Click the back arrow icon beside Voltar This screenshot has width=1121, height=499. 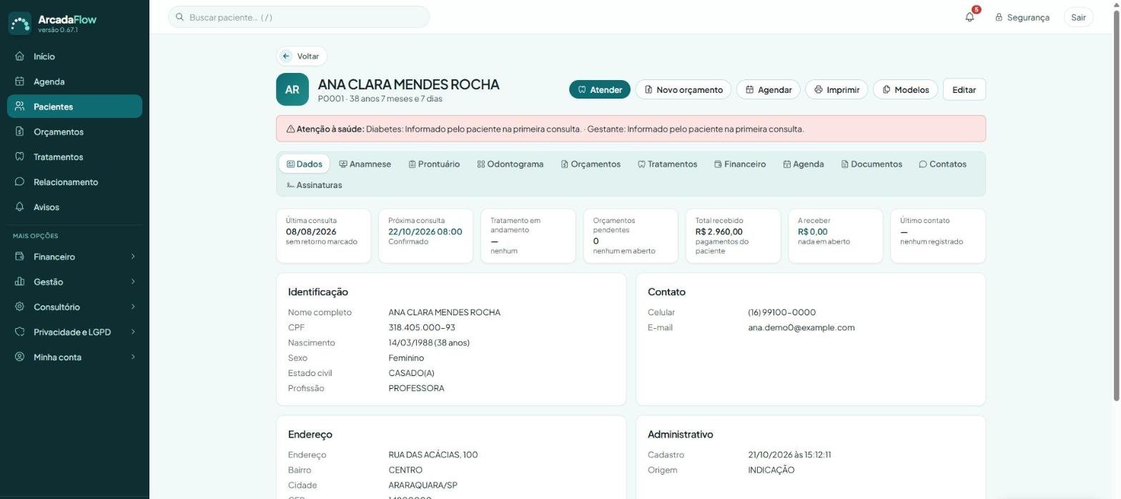286,56
